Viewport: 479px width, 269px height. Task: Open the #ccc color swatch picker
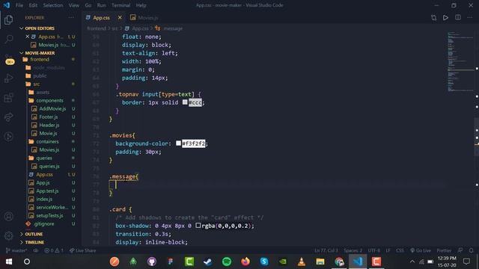pos(185,102)
